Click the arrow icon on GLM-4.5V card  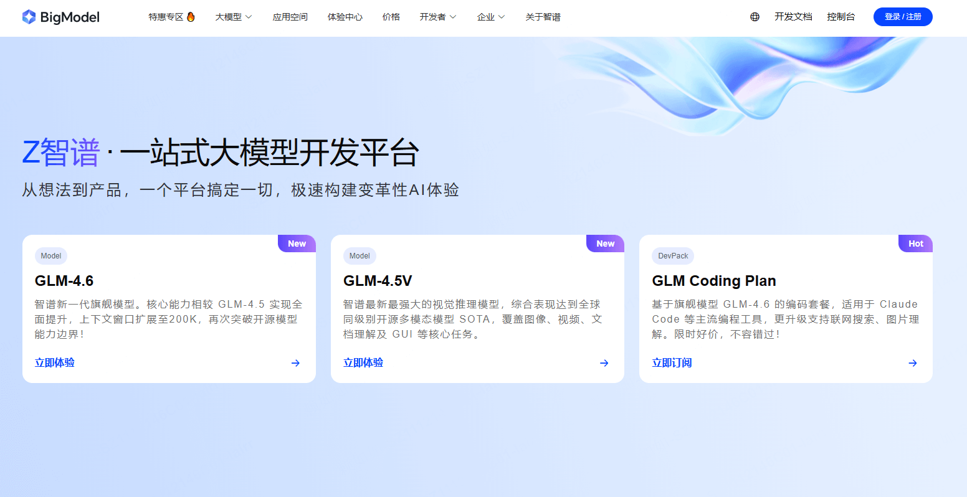(x=604, y=363)
